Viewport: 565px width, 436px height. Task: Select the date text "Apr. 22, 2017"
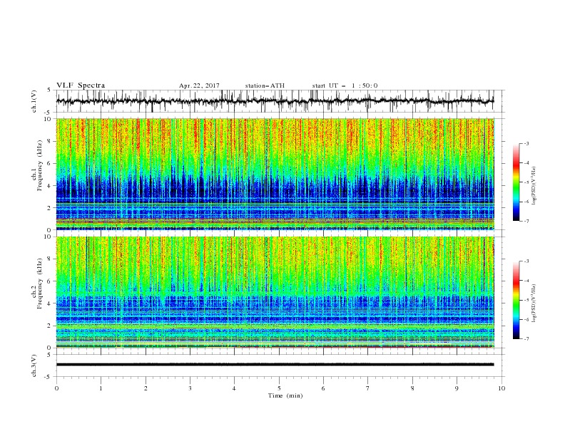coord(199,85)
